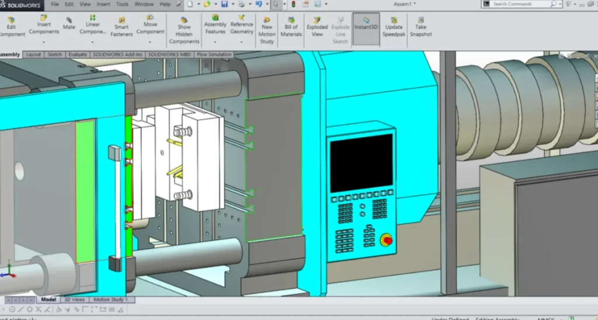598x320 pixels.
Task: Select the Model tab at bottom
Action: click(x=48, y=300)
